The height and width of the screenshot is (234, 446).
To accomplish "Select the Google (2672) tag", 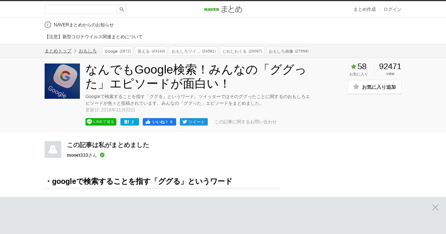I will [117, 51].
